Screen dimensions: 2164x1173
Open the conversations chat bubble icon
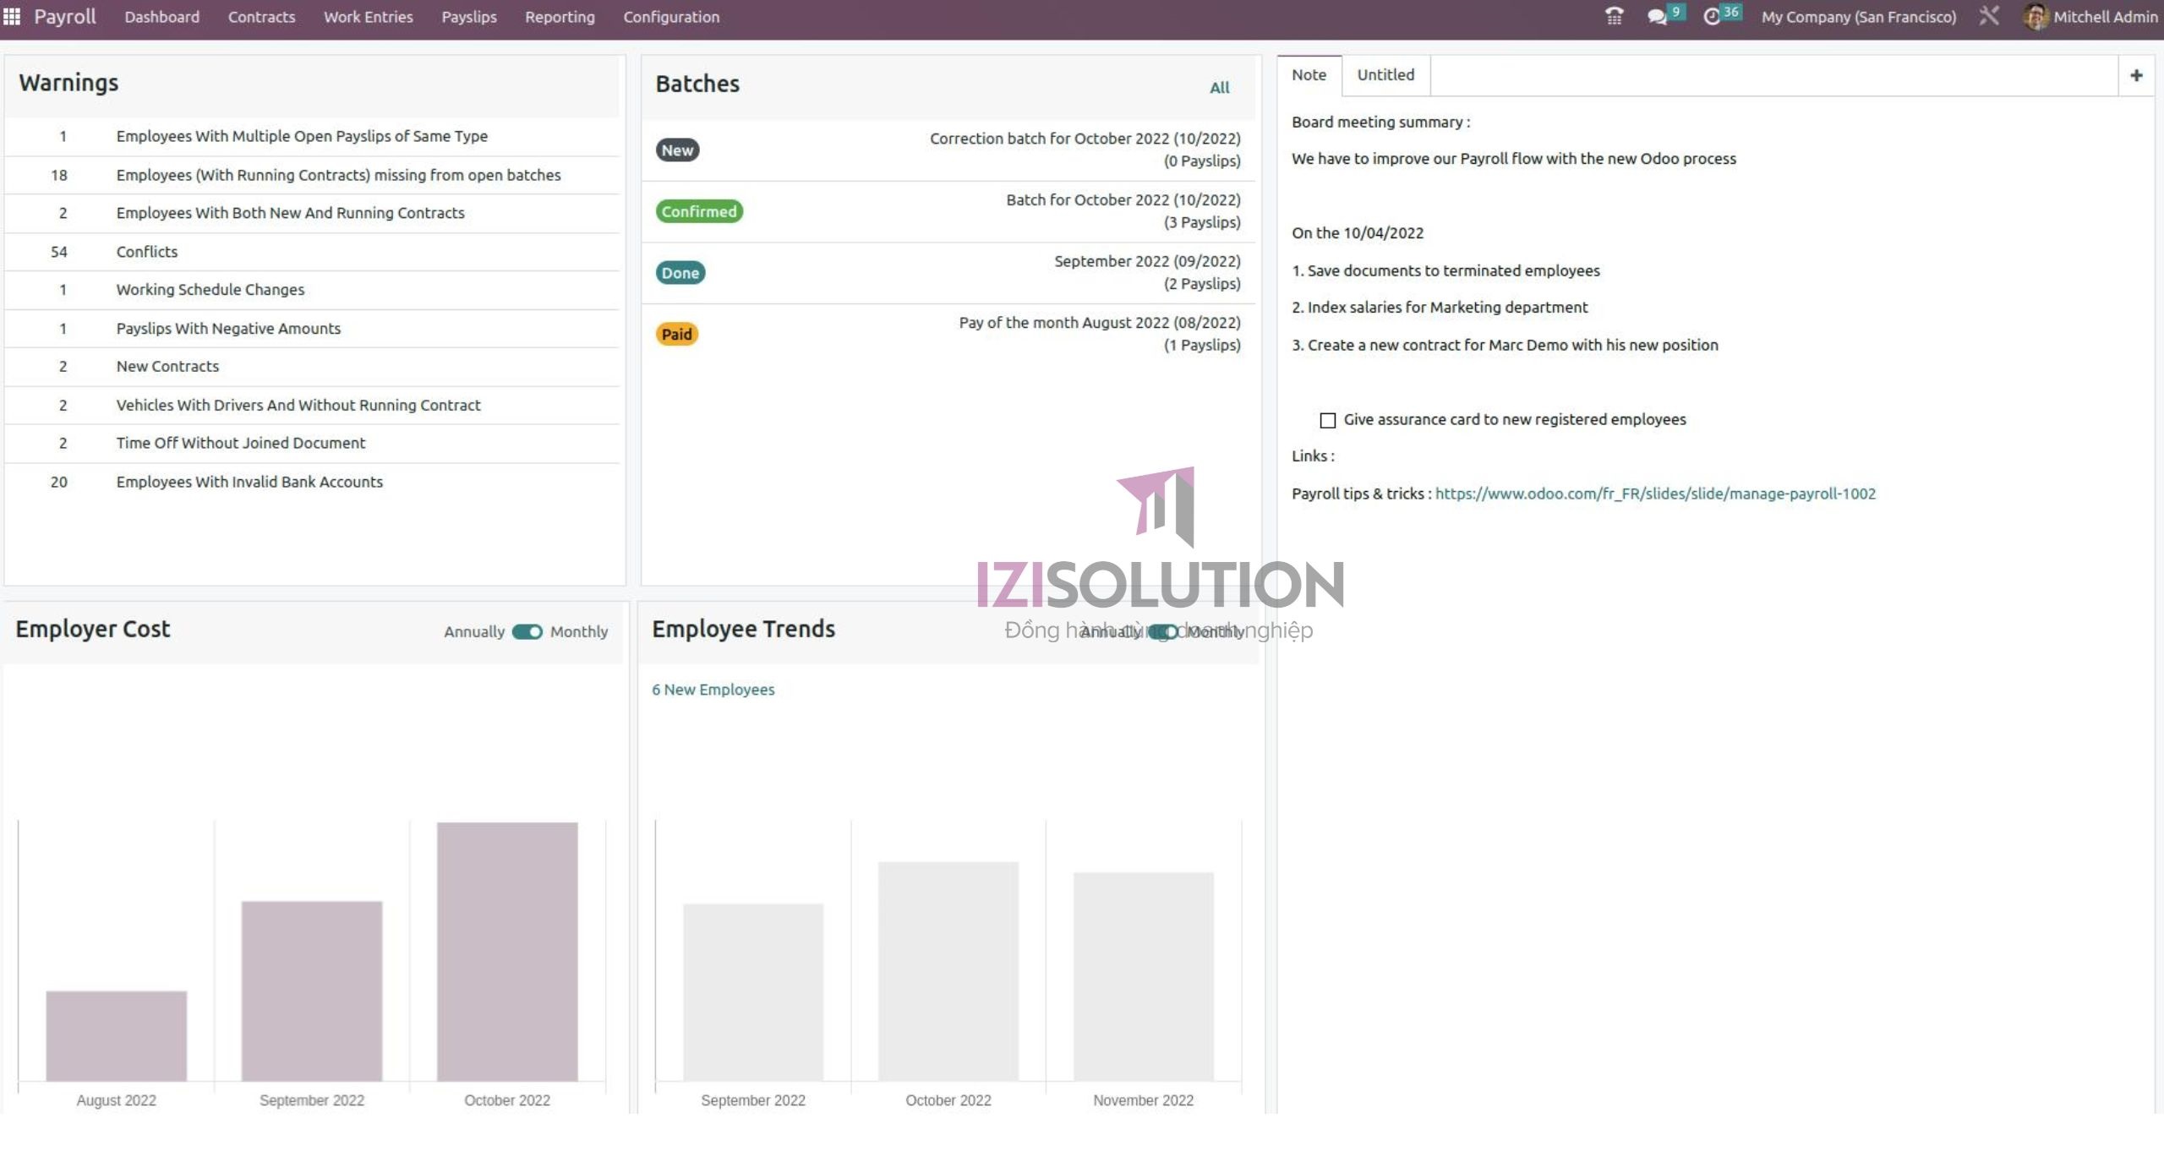pyautogui.click(x=1657, y=17)
